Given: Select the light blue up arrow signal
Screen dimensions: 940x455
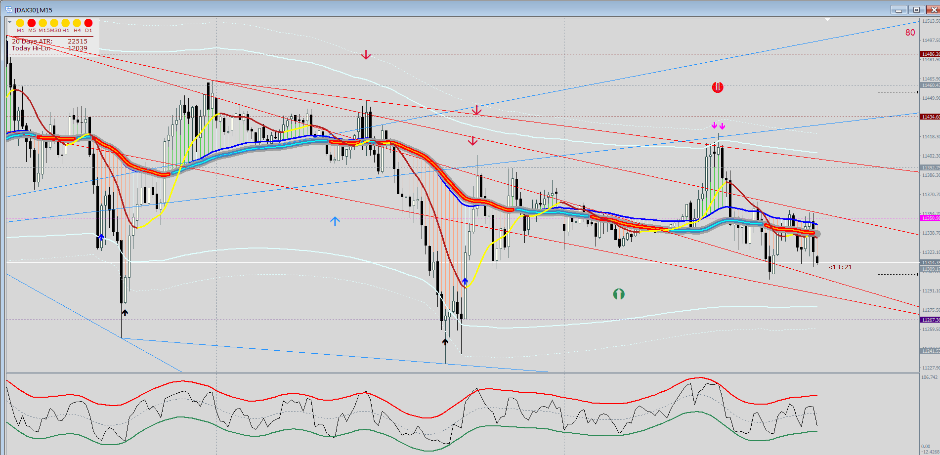Looking at the screenshot, I should click(x=335, y=221).
